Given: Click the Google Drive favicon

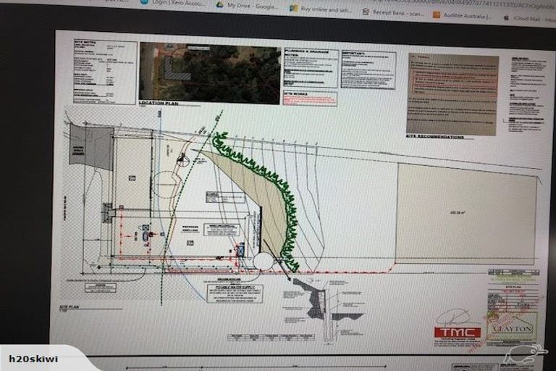Looking at the screenshot, I should pos(219,4).
